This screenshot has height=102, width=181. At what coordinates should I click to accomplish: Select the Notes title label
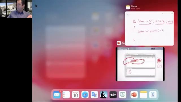point(134,6)
